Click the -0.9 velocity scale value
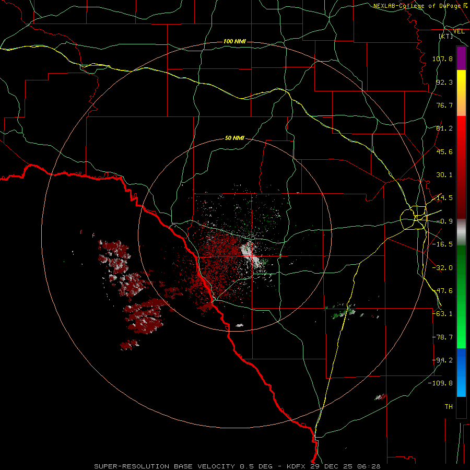The height and width of the screenshot is (470, 470). [444, 221]
